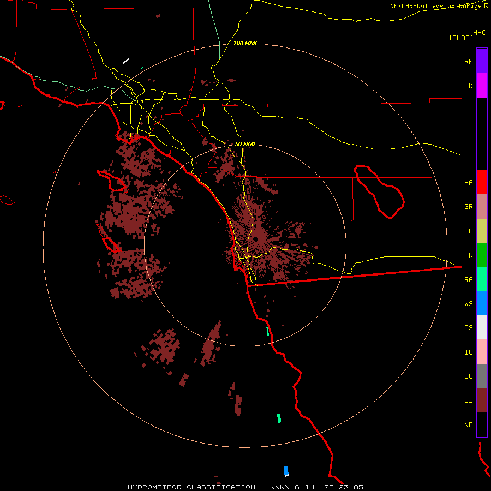Click the 6 JUL 25 23:05 timestamp
The image size is (491, 491).
[x=329, y=487]
